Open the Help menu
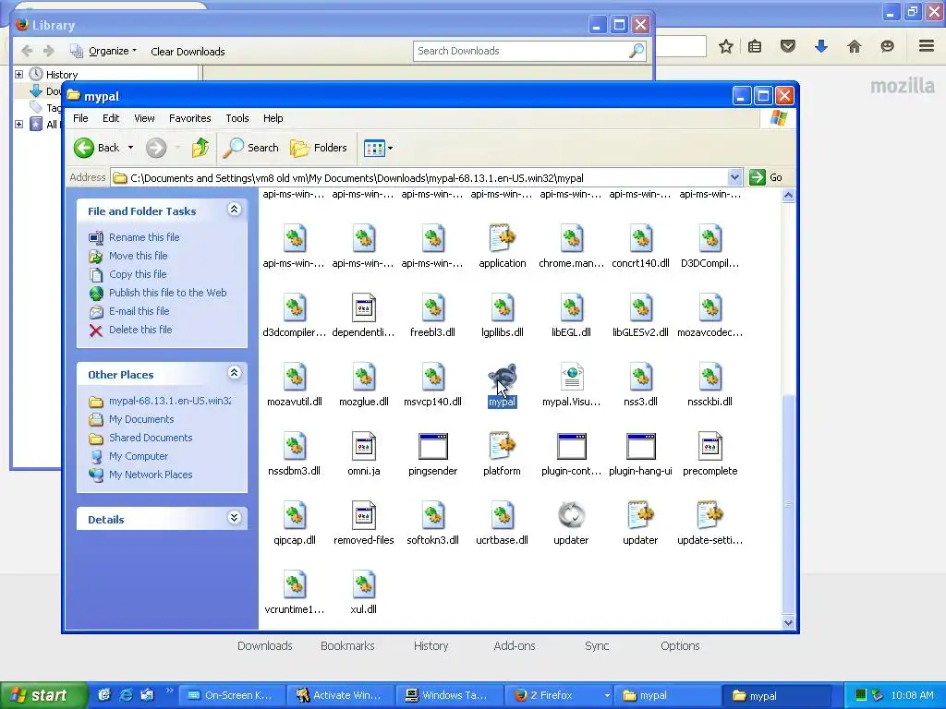Image resolution: width=946 pixels, height=709 pixels. [273, 118]
